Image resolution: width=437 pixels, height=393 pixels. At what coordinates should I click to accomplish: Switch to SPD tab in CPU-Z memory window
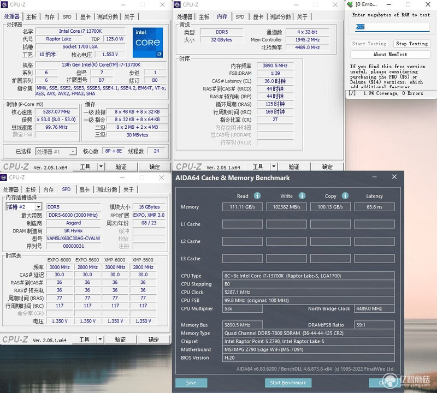coord(240,17)
